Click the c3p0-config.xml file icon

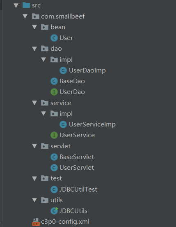point(36,222)
